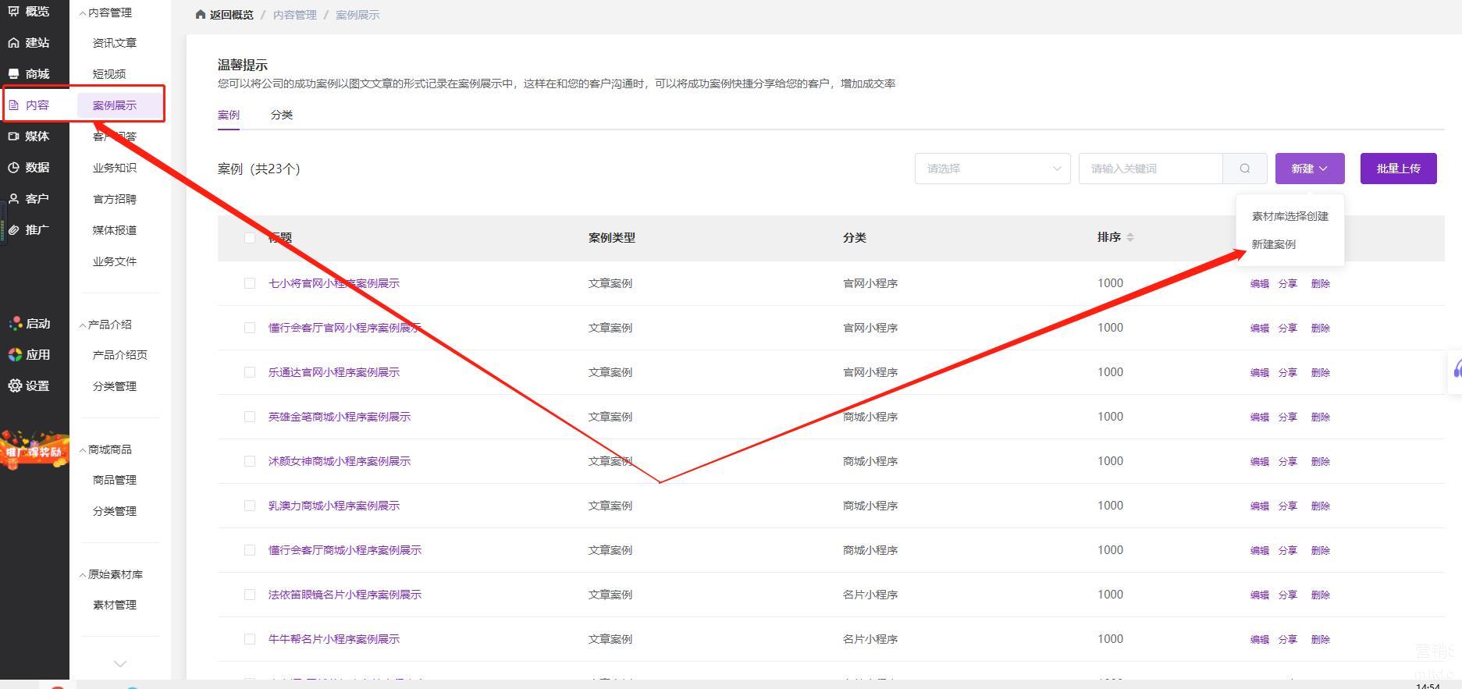
Task: Select the 媒体 media icon
Action: click(14, 137)
